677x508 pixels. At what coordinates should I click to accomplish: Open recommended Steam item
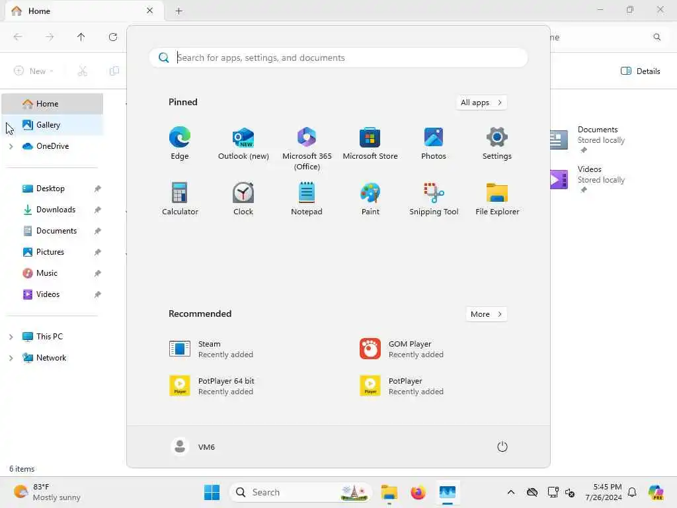[x=212, y=349]
